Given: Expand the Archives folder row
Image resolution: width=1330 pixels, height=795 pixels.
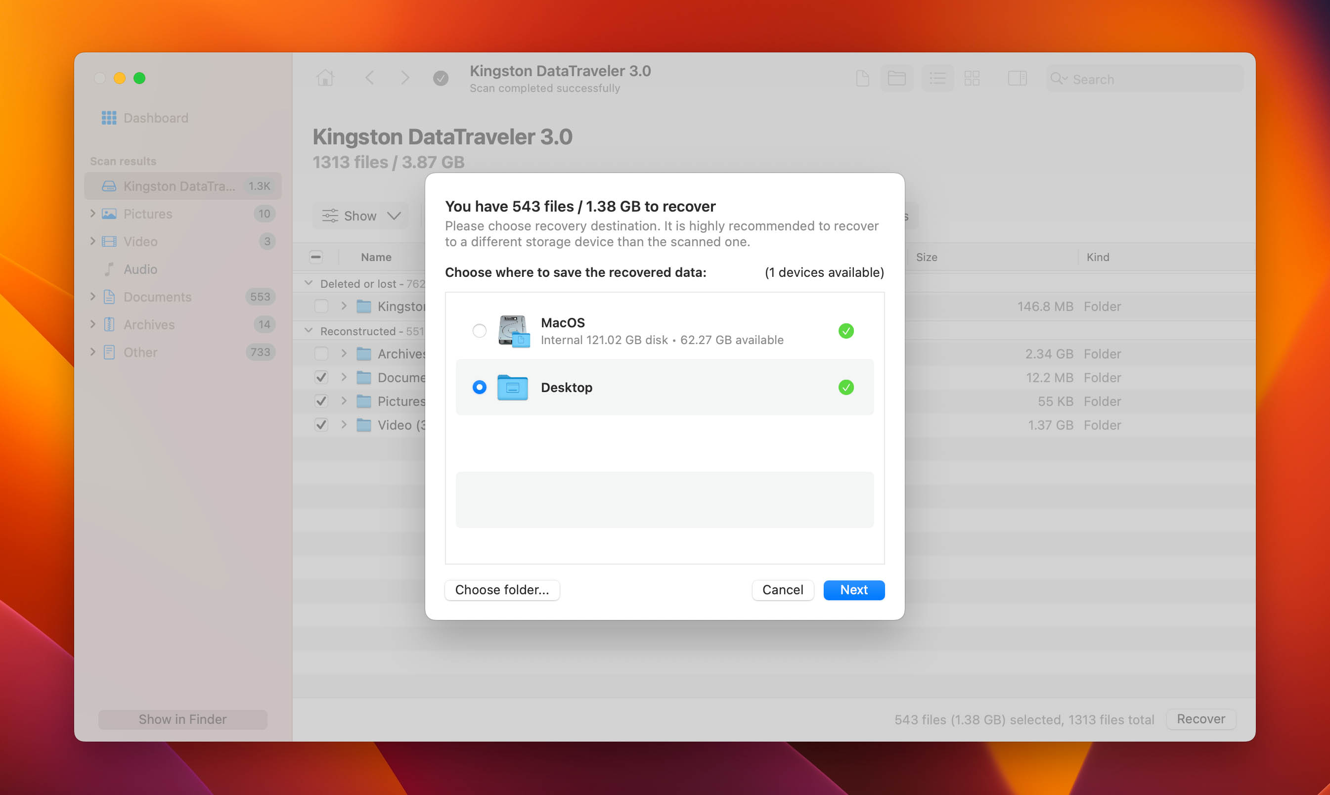Looking at the screenshot, I should click(x=344, y=353).
